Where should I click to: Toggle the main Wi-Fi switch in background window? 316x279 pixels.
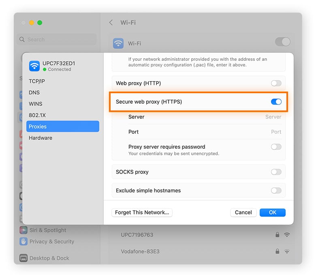[282, 42]
